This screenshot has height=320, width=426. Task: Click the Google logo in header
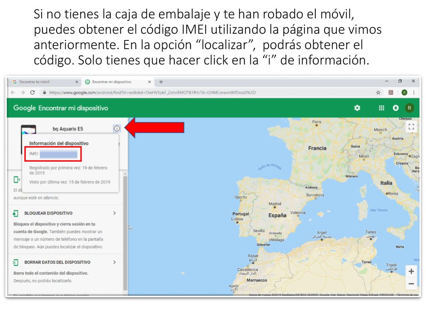[25, 108]
